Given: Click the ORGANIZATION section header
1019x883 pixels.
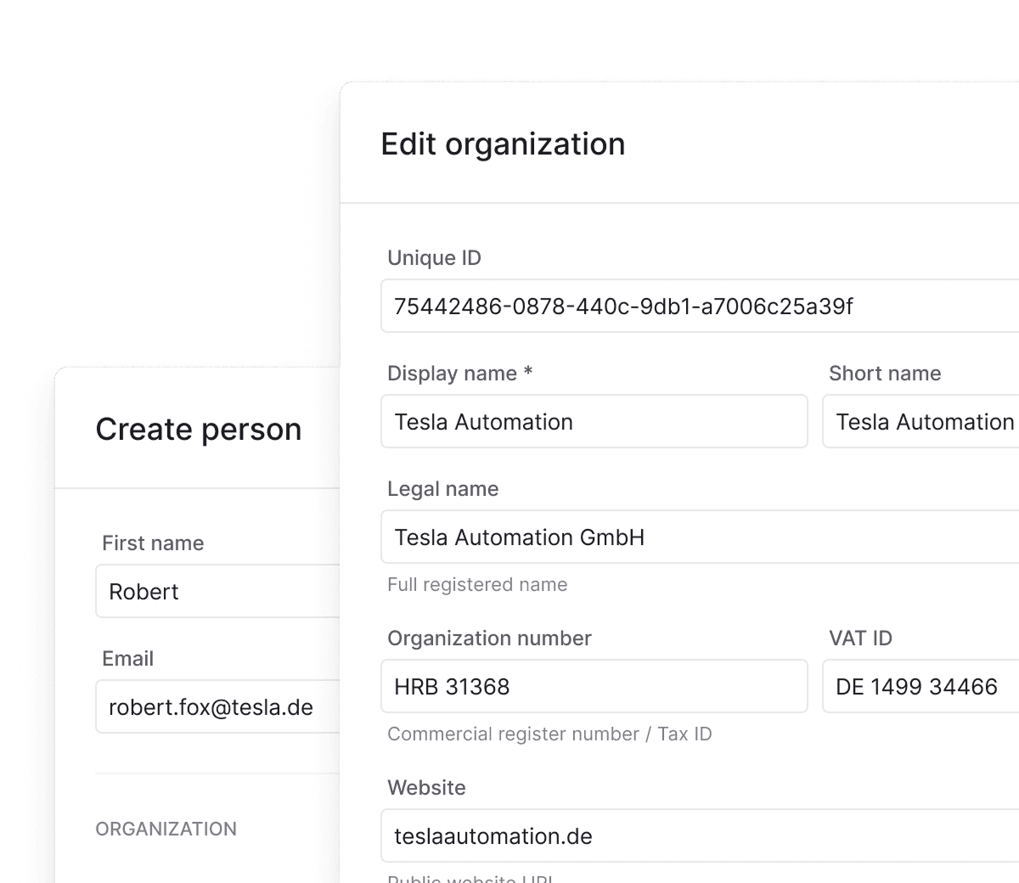Looking at the screenshot, I should pos(166,829).
